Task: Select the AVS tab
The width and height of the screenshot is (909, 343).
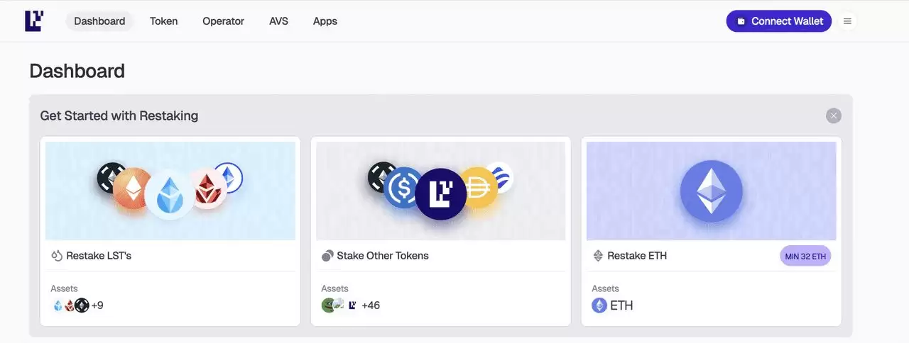Action: [x=278, y=21]
